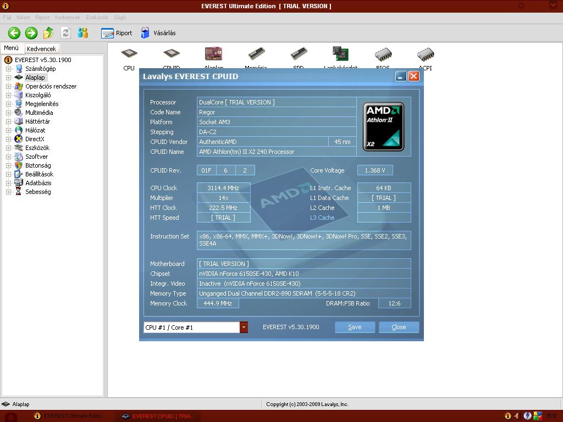The height and width of the screenshot is (422, 563).
Task: Switch to the Menü tab
Action: click(12, 48)
